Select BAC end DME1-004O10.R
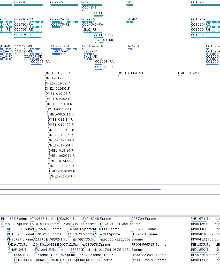The height and width of the screenshot is (264, 220). point(59,104)
